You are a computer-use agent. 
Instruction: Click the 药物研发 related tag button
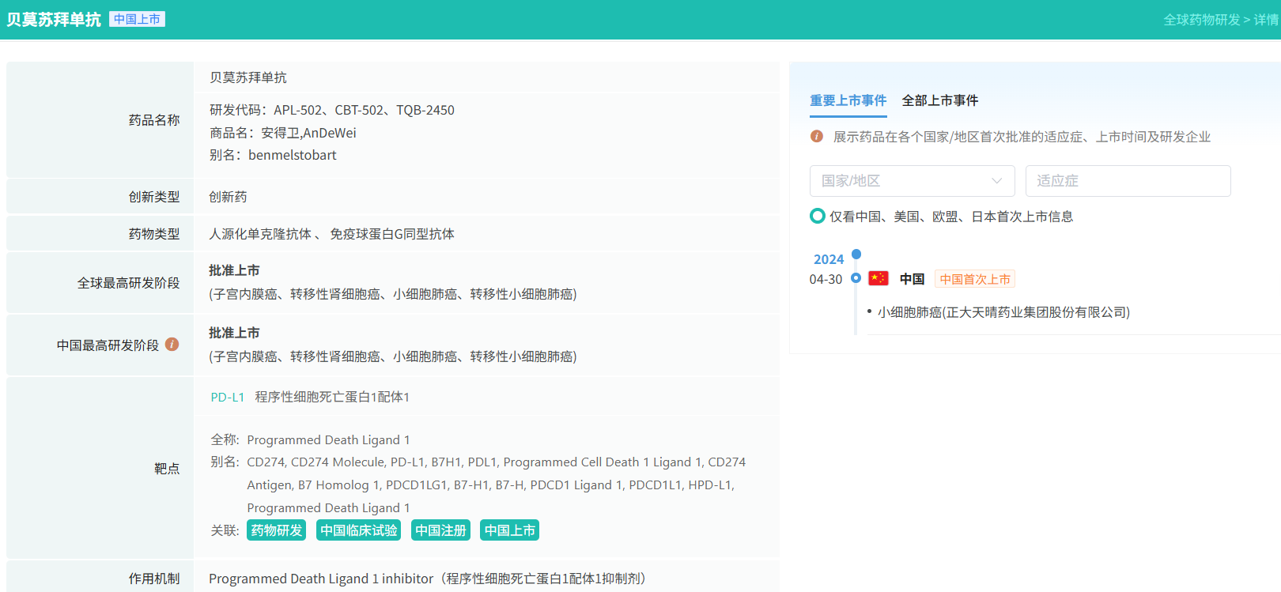pyautogui.click(x=276, y=530)
